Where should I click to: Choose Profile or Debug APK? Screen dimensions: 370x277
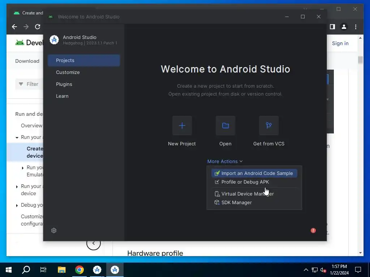[254, 182]
